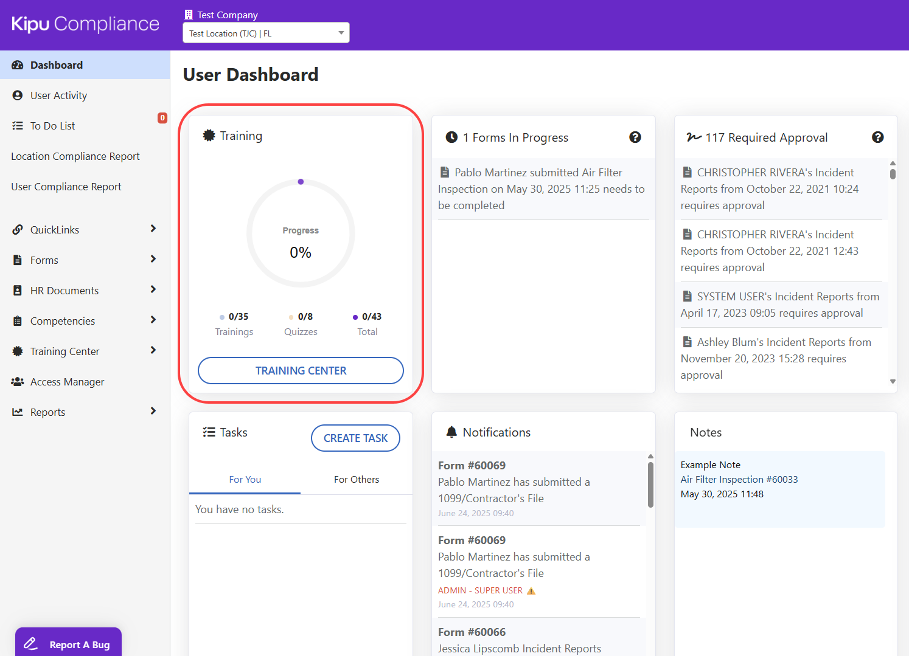Click the Forms In Progress help icon
The image size is (909, 656).
[x=635, y=137]
